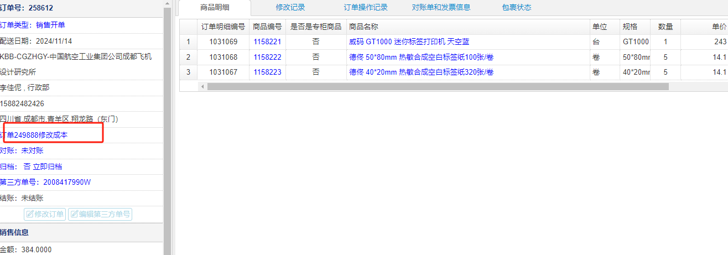Click the 结账: 未结账 status
The width and height of the screenshot is (728, 255).
22,198
